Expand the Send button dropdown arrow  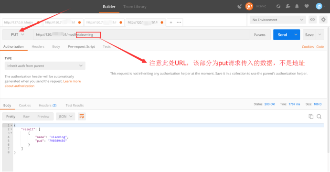(296, 34)
